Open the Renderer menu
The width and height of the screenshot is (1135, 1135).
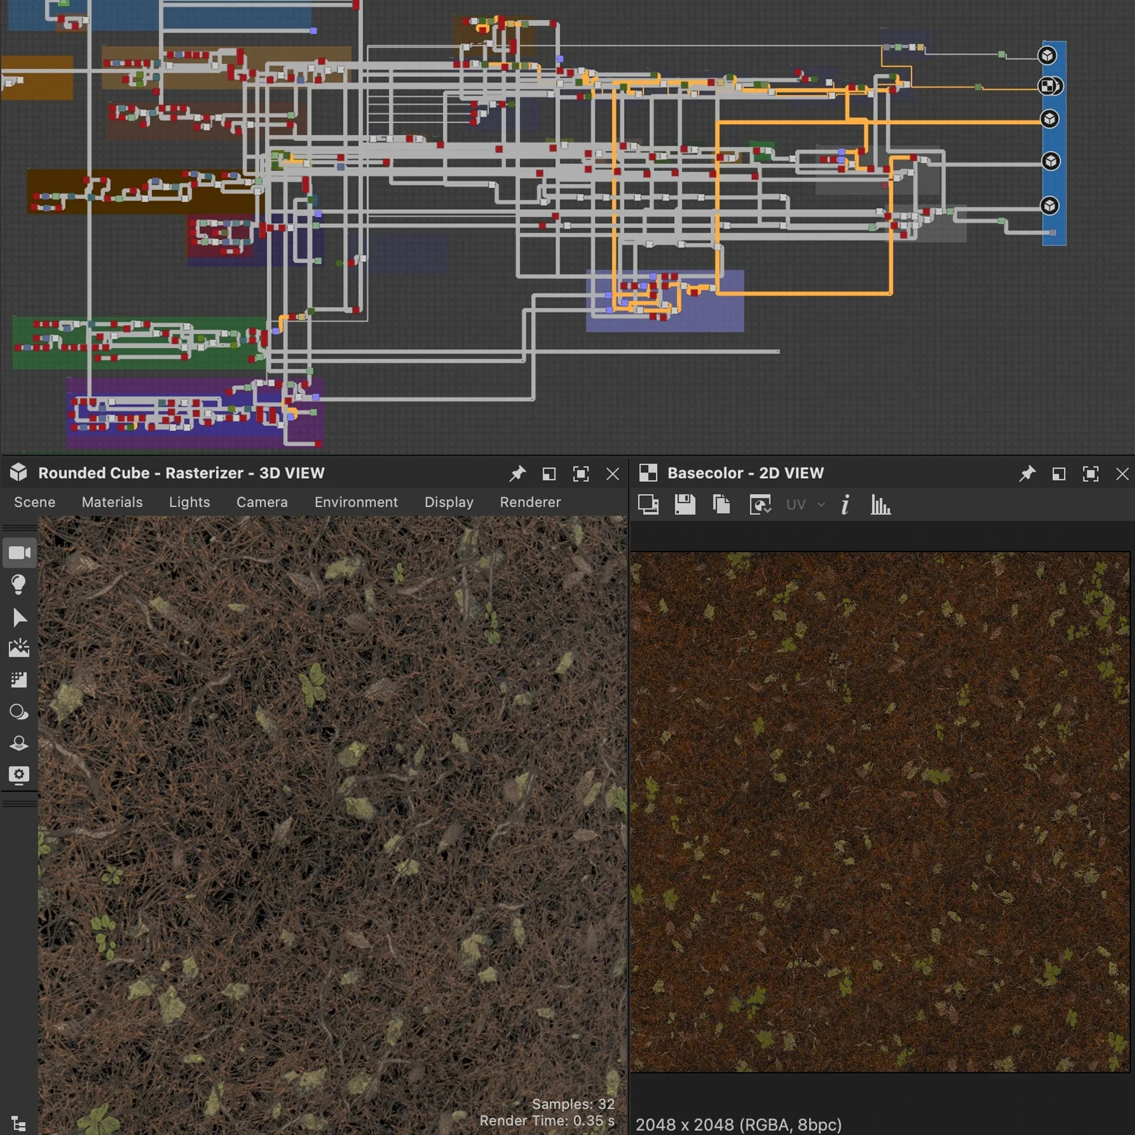click(x=530, y=502)
